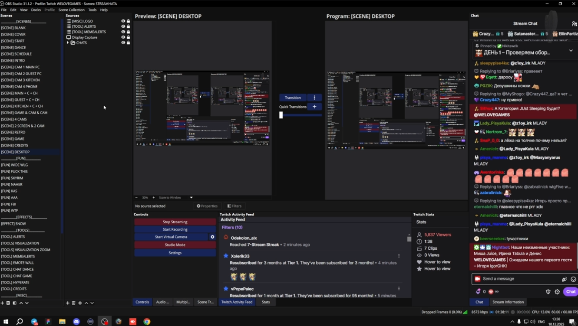
Task: Click Start Virtual Camera
Action: (x=171, y=237)
